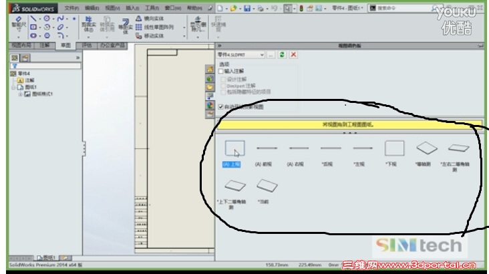Image resolution: width=489 pixels, height=274 pixels.
Task: Switch to the 注解 Annotation tab
Action: tap(45, 45)
